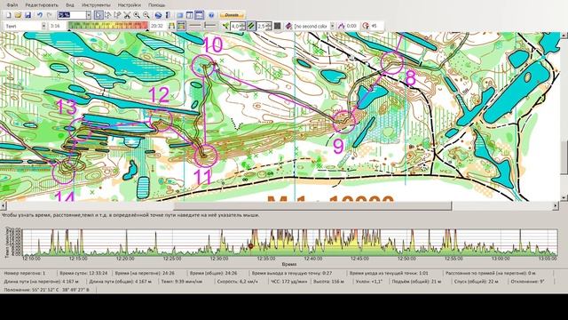Image resolution: width=568 pixels, height=320 pixels.
Task: Click the auto-adjust color range binoculars icon
Action: tap(171, 26)
